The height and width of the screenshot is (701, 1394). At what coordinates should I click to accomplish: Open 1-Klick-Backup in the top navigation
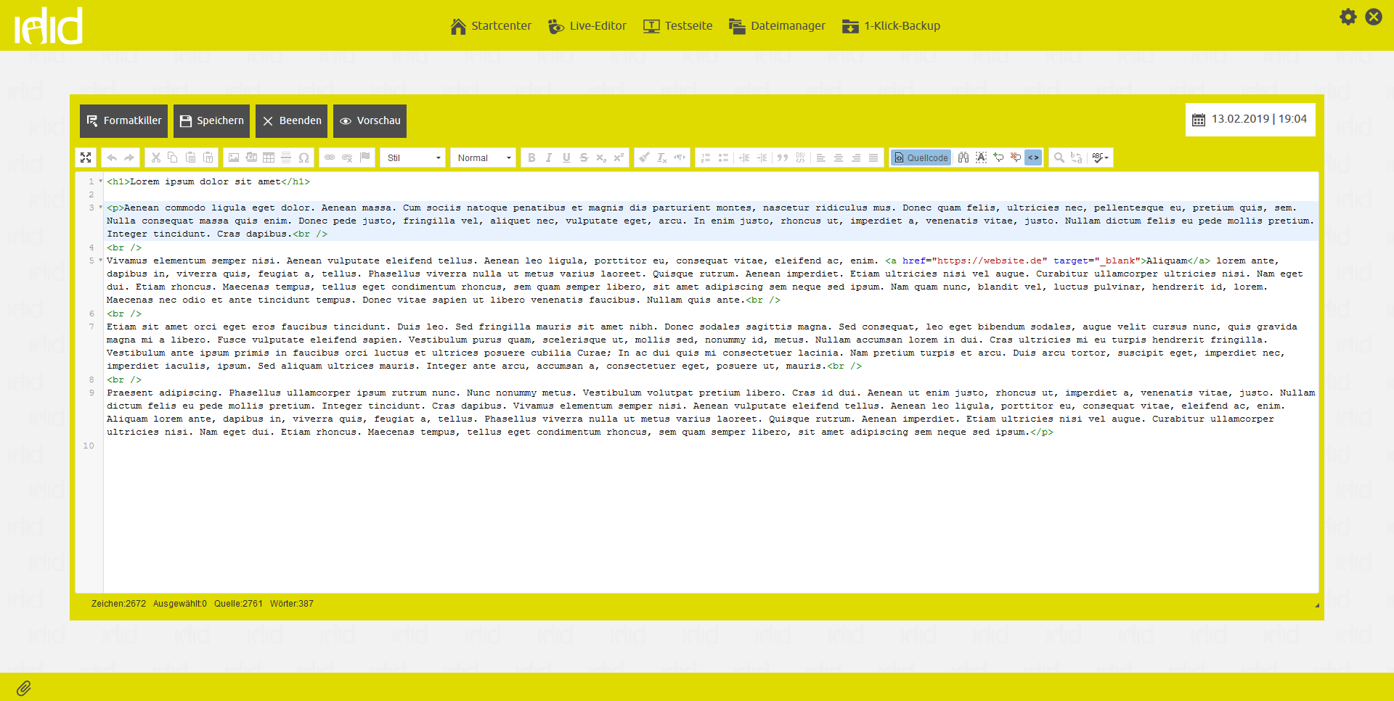[x=891, y=26]
